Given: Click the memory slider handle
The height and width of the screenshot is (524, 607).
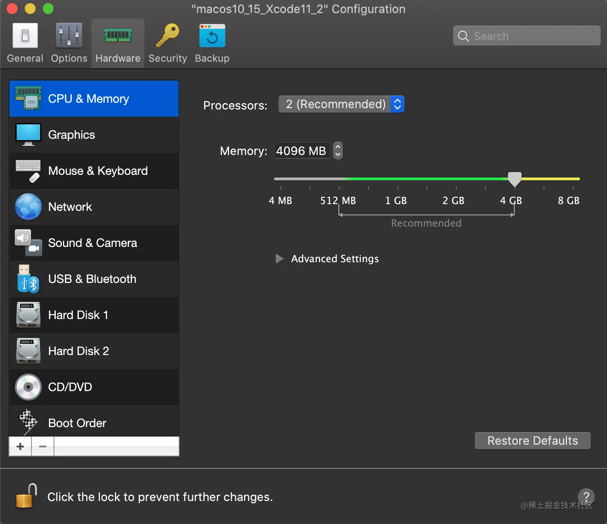Looking at the screenshot, I should [x=515, y=179].
